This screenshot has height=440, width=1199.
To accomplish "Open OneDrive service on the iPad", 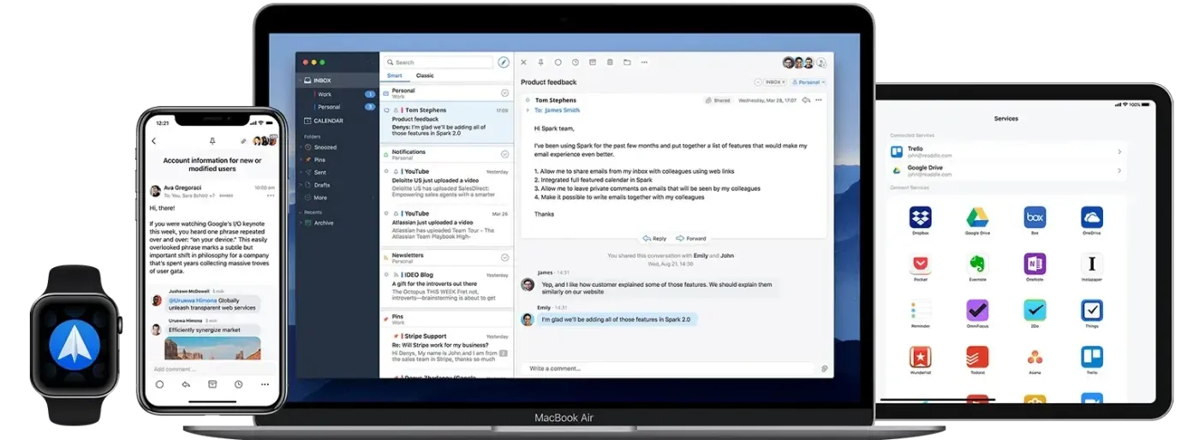I will pyautogui.click(x=1091, y=217).
